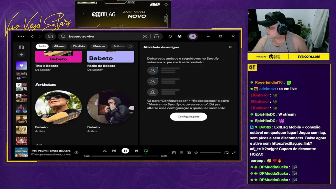Seek within the song progress bar
Screen dimensions: 336x189
point(125,156)
